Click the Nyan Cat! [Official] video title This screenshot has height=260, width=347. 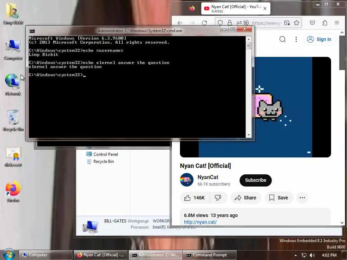[205, 166]
